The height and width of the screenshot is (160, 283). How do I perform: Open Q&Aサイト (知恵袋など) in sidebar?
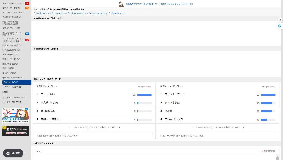click(x=13, y=77)
